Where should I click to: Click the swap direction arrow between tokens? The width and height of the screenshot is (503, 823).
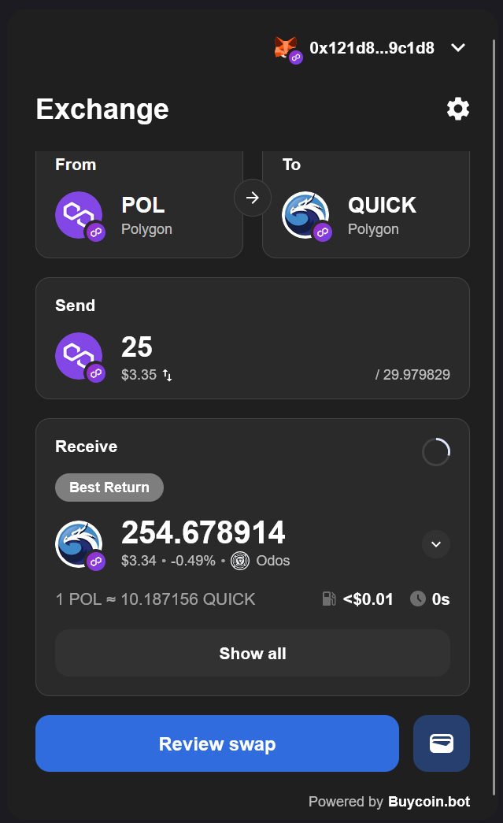253,198
